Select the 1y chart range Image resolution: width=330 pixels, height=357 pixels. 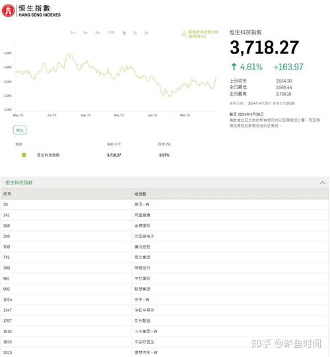[x=124, y=32]
